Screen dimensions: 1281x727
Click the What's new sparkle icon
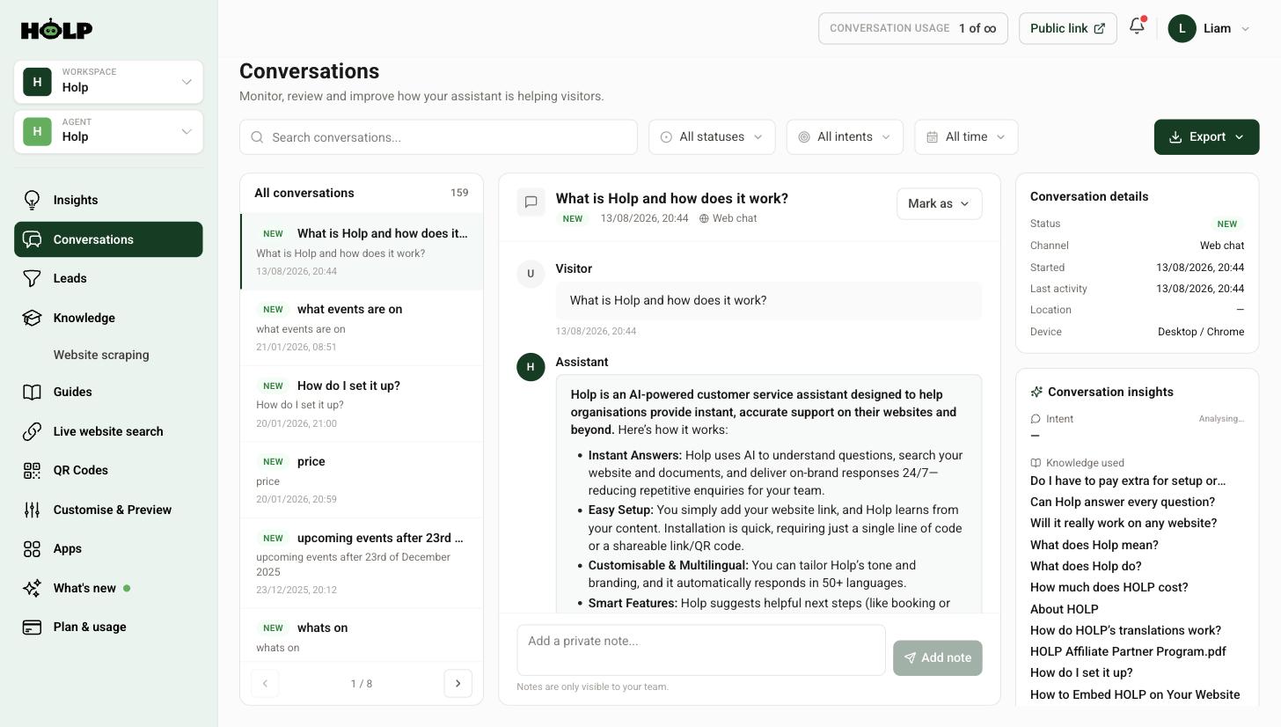pos(32,588)
